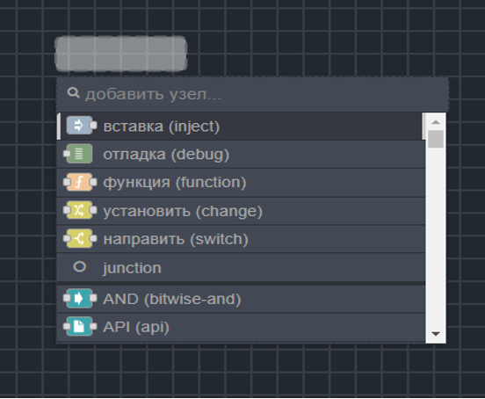485x399 pixels.
Task: Click the scrollbar down arrow
Action: tap(436, 334)
